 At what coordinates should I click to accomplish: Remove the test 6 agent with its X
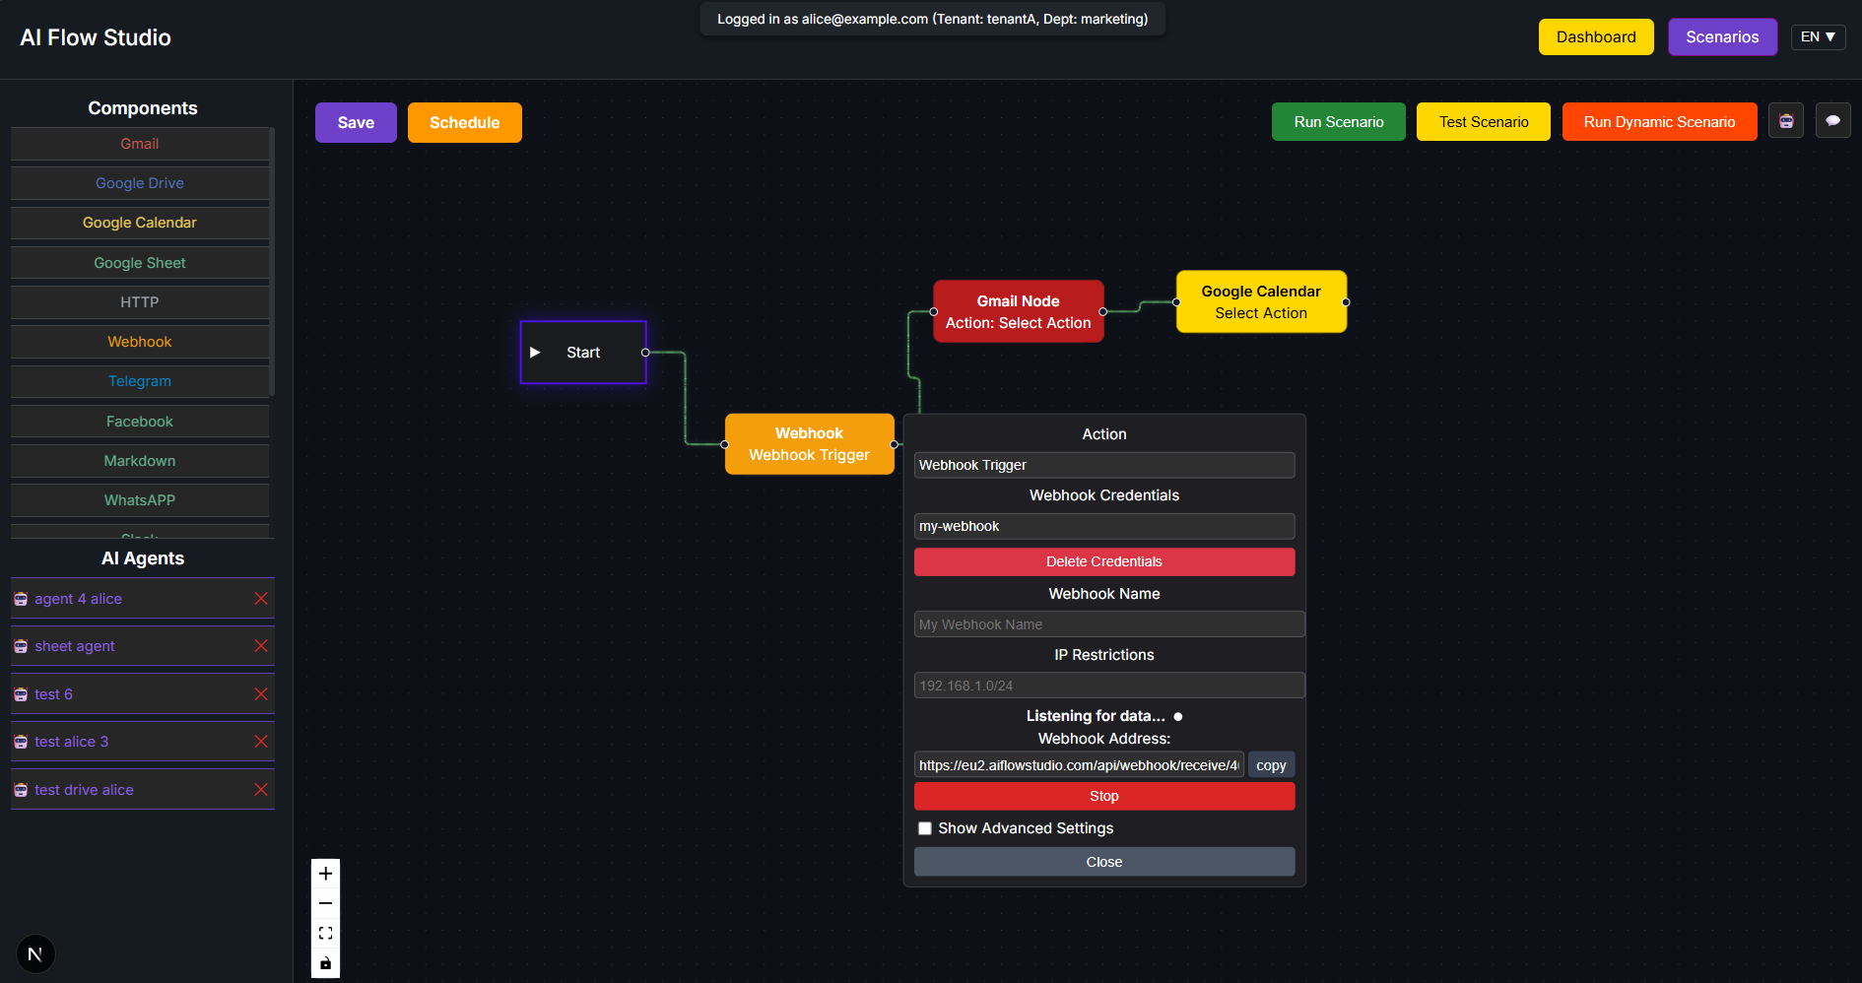click(261, 693)
